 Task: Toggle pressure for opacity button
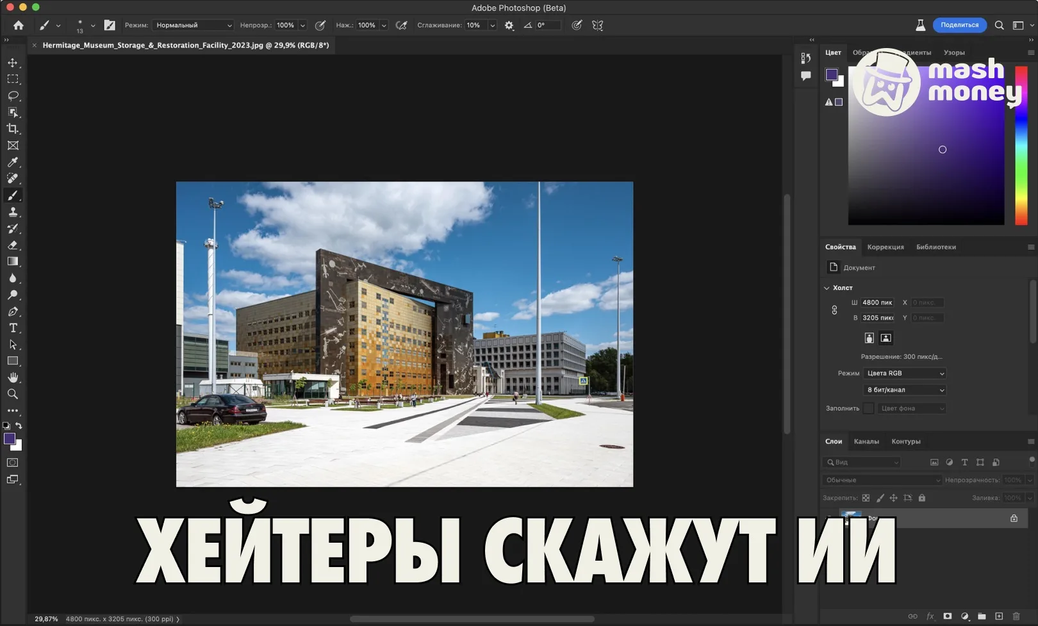tap(320, 26)
